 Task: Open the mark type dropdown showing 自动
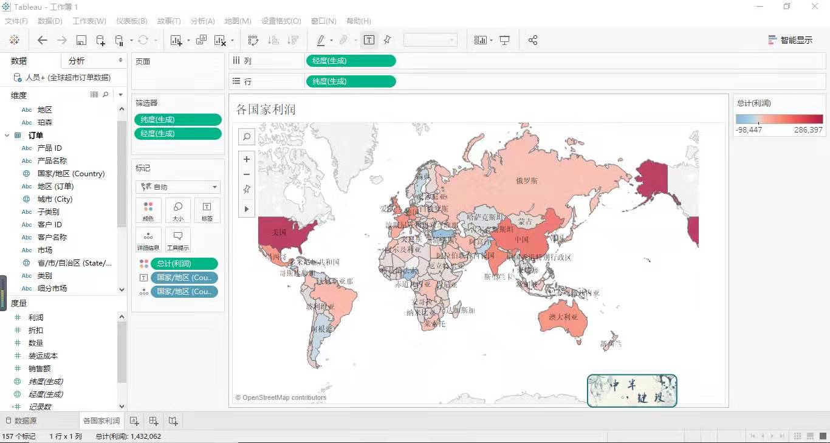click(x=177, y=187)
